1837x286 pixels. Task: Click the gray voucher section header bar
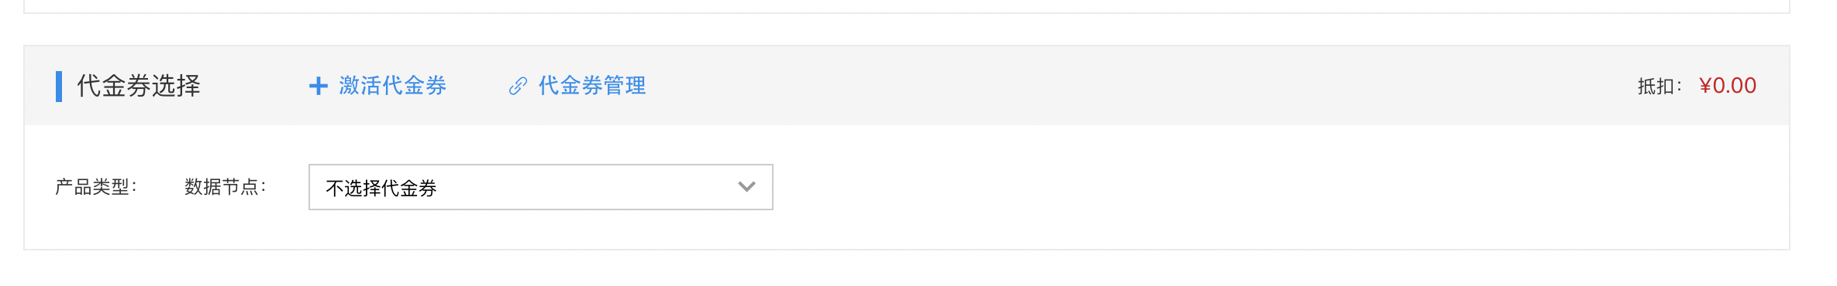(907, 86)
